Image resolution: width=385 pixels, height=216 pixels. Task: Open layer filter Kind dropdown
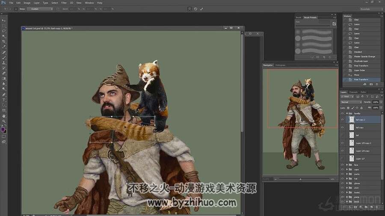[347, 97]
